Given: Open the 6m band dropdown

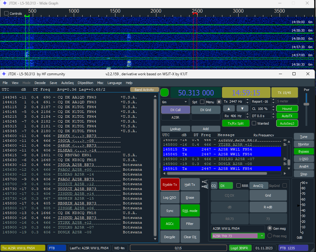Looking at the screenshot, I should pyautogui.click(x=175, y=102).
